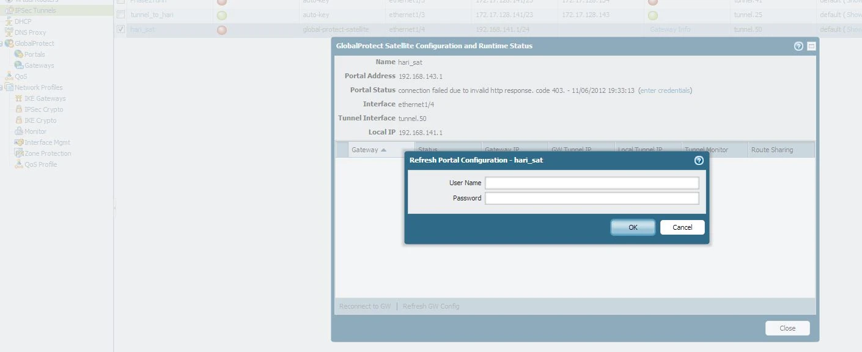Click the GlobalProtect globe icon
The image size is (862, 352).
(x=9, y=43)
